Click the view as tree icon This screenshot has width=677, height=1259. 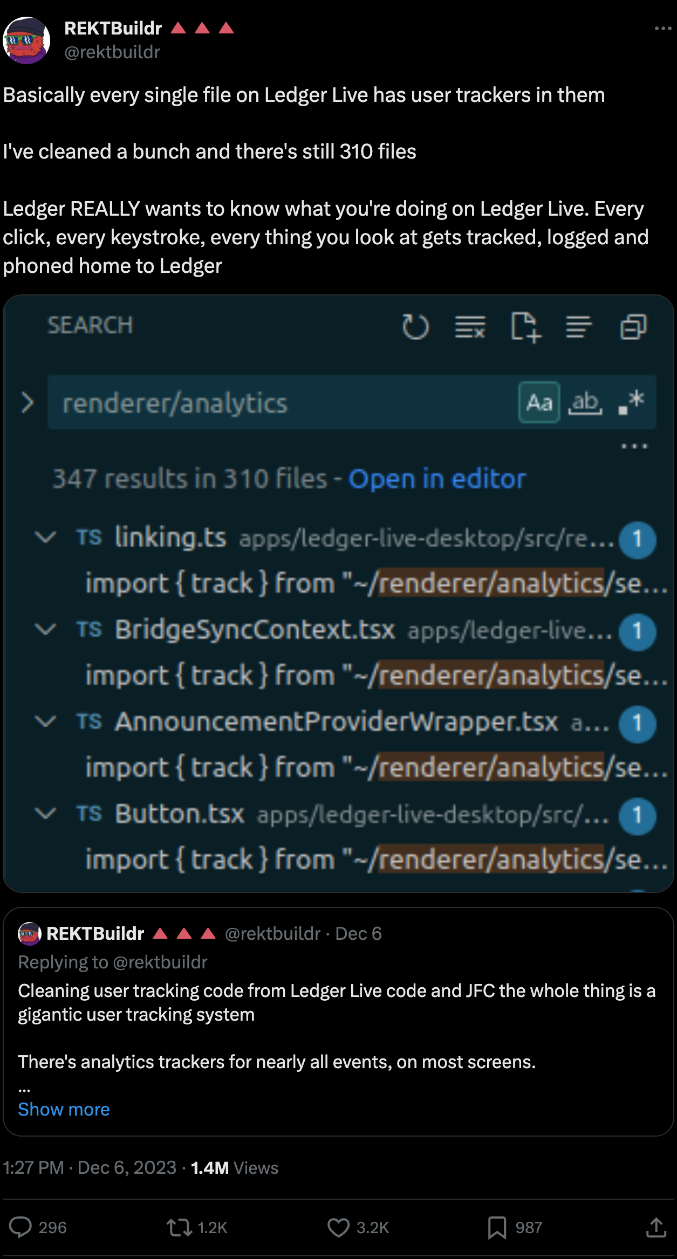(x=579, y=327)
